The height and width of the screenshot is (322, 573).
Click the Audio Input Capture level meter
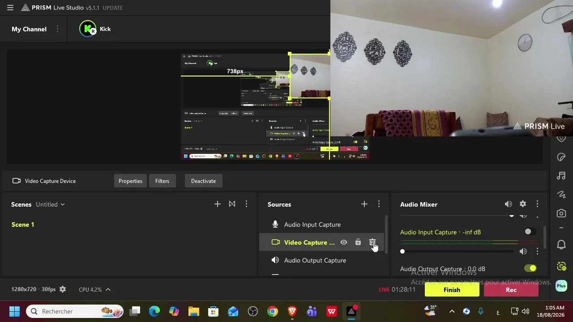[x=469, y=242]
